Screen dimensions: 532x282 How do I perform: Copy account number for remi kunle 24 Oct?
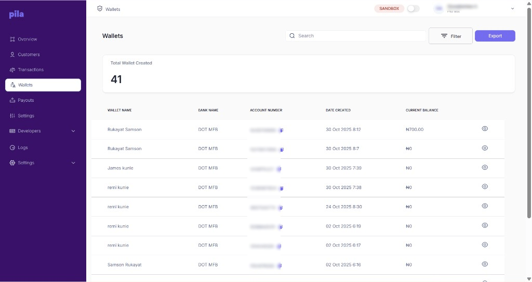point(280,207)
